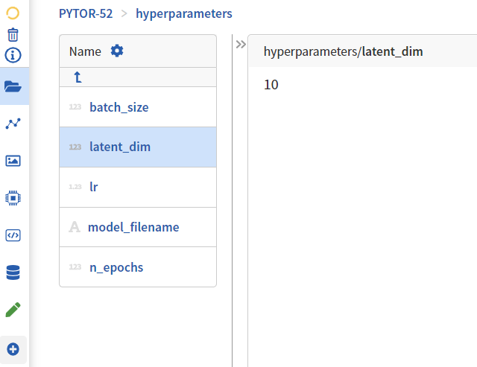Select the latent_dim attribute row
The image size is (477, 367).
(x=119, y=147)
